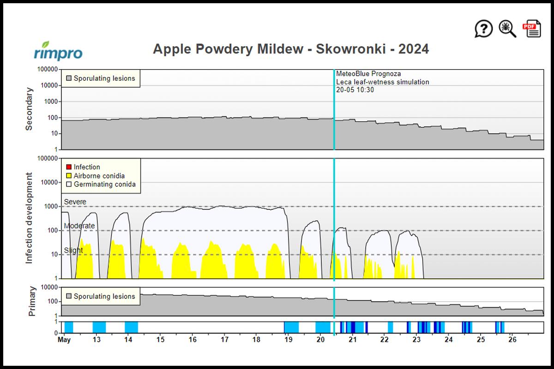Click Sporulating lesions legend in Secondary chart
The width and height of the screenshot is (554, 369).
point(101,78)
